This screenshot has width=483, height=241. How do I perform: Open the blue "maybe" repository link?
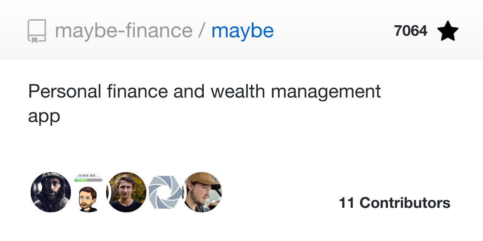pos(243,31)
